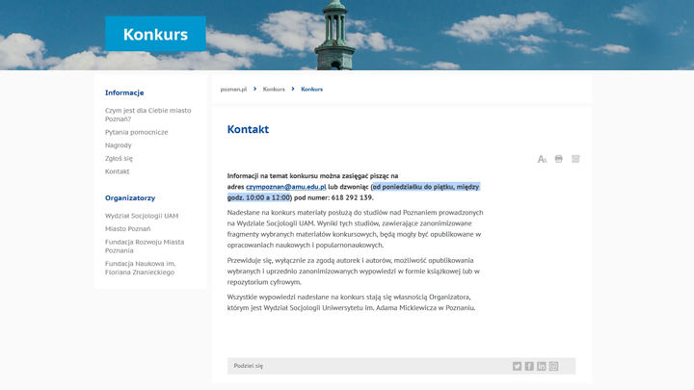Share the page via email icon
The width and height of the screenshot is (694, 390).
pyautogui.click(x=553, y=366)
